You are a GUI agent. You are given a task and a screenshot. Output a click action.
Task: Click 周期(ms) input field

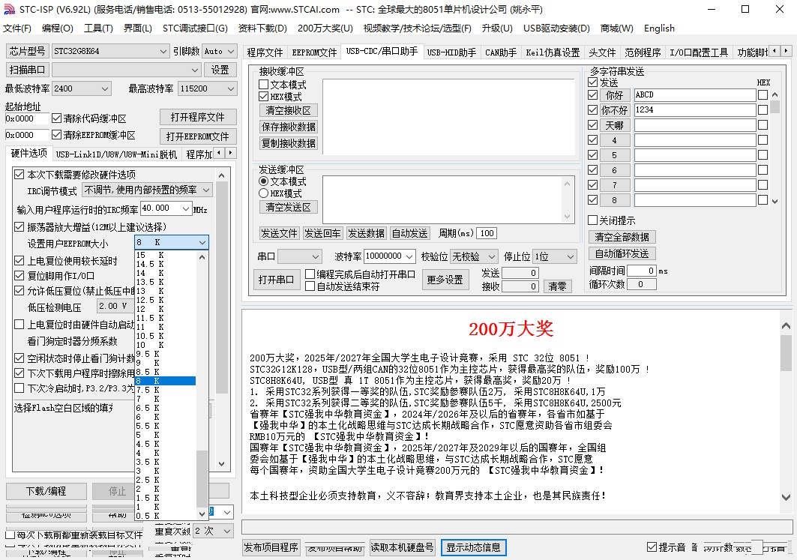coord(487,233)
